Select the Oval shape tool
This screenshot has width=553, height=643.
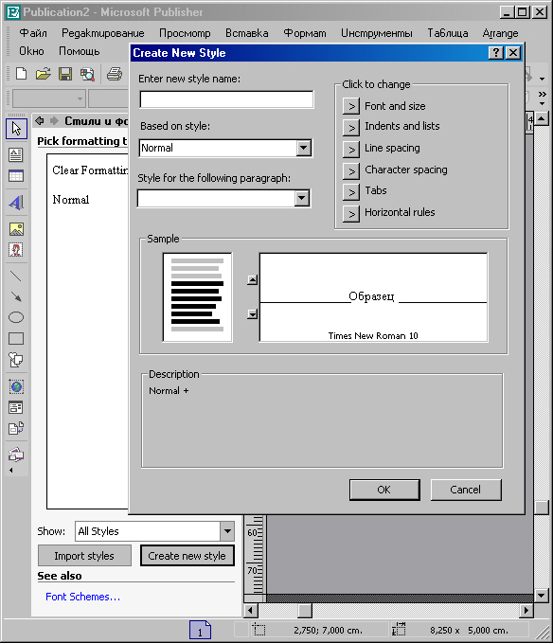click(16, 317)
